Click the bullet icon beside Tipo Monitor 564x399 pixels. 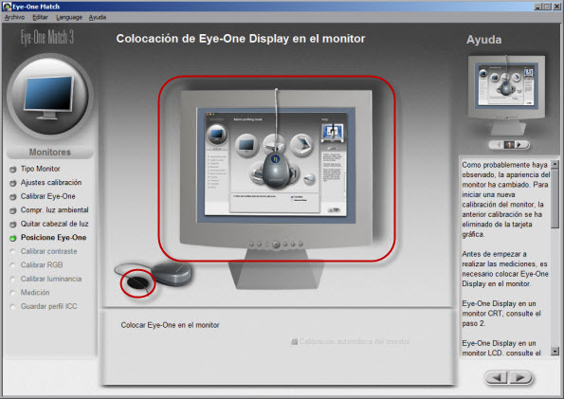[x=13, y=169]
